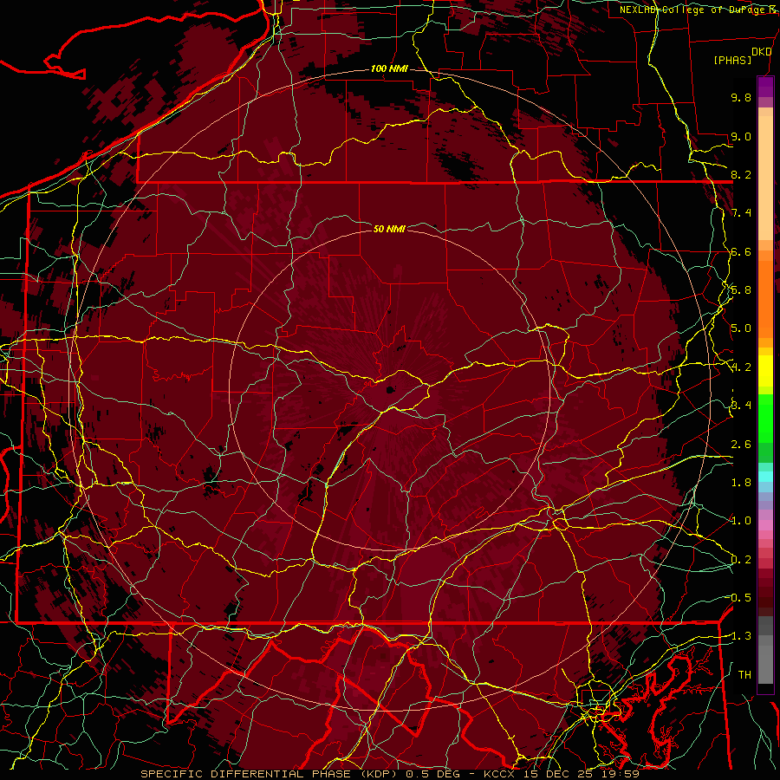This screenshot has height=780, width=780.
Task: Click the 5.8 value on the color scale
Action: click(741, 290)
